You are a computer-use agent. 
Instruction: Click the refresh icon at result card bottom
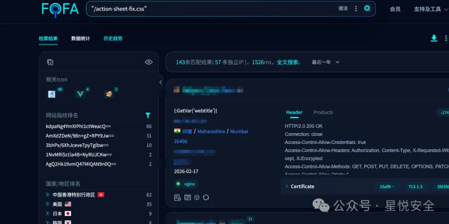pyautogui.click(x=206, y=197)
